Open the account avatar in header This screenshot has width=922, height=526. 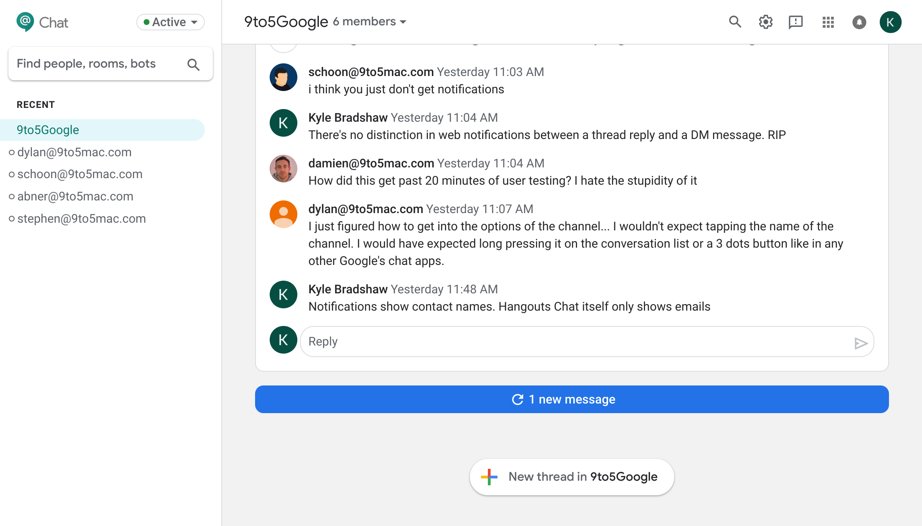(x=890, y=22)
